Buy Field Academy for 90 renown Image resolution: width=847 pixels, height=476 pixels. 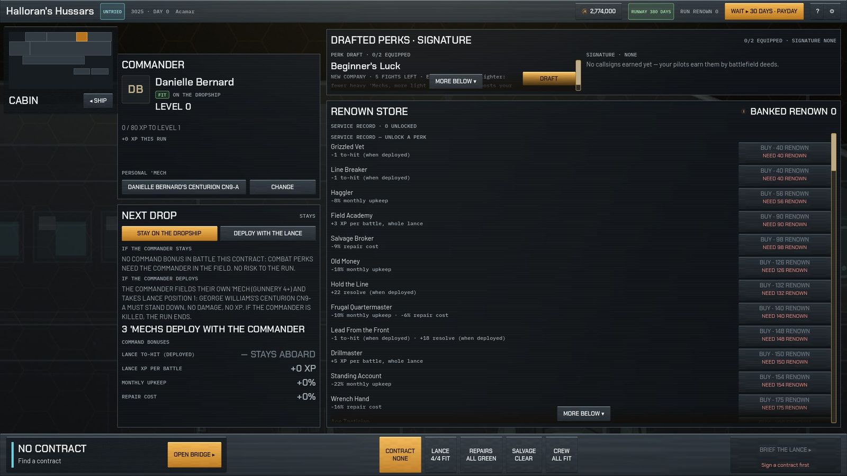784,221
